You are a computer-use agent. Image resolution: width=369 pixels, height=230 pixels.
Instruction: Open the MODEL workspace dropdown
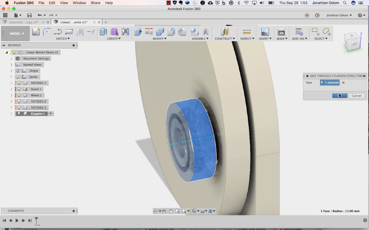(x=17, y=34)
